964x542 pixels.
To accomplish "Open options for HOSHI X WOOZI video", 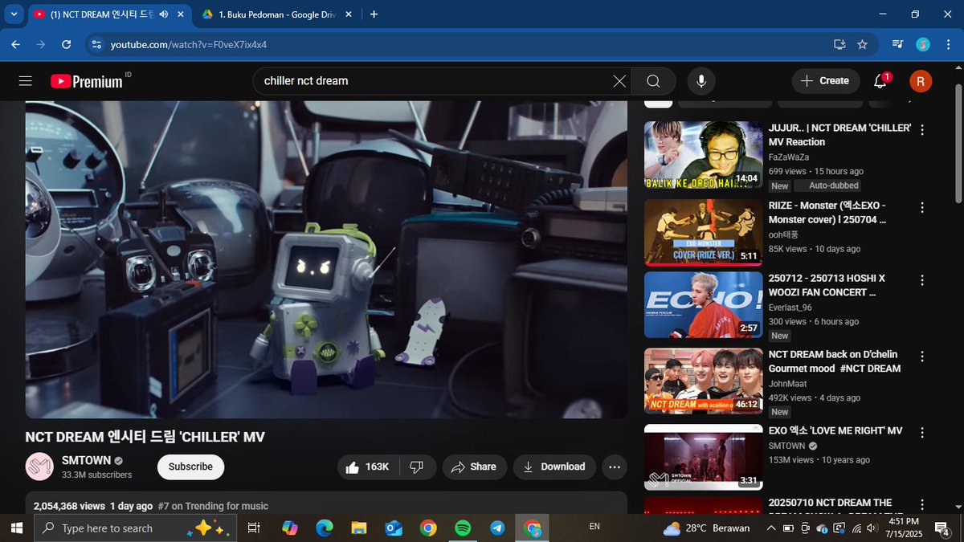I will click(x=922, y=280).
